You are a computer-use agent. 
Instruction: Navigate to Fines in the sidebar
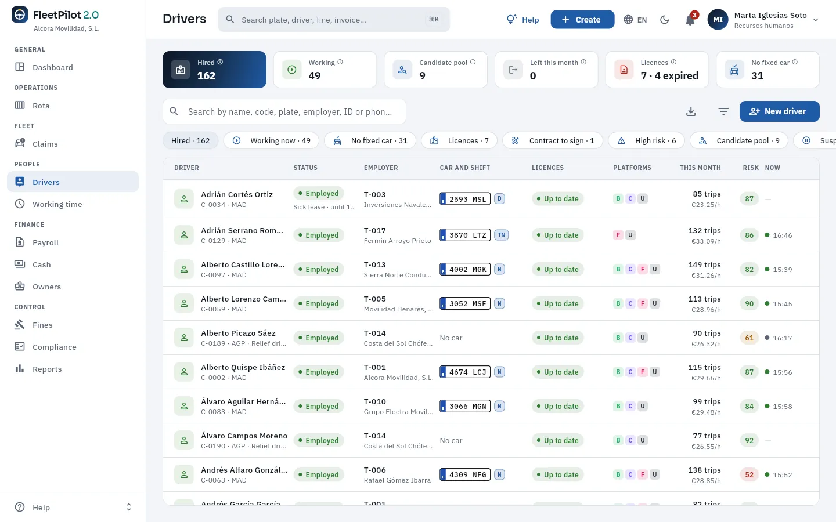click(73, 325)
